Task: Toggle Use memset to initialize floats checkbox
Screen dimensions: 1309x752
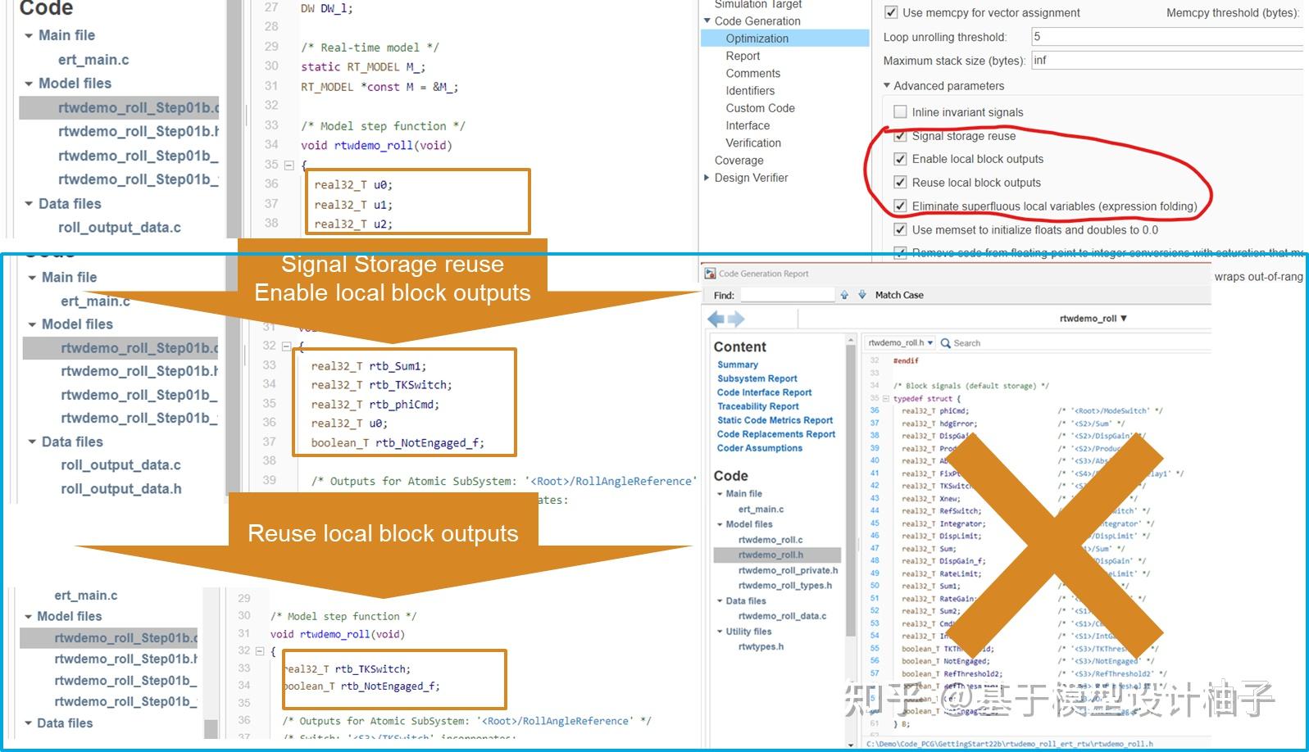Action: (900, 230)
